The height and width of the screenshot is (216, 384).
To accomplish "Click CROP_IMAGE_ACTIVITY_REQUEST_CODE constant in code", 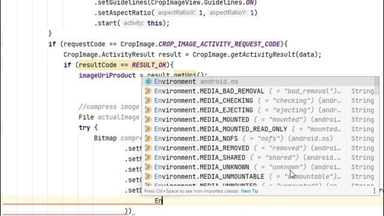I will click(219, 44).
